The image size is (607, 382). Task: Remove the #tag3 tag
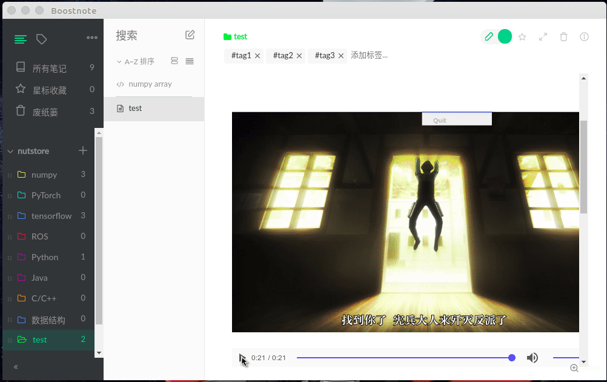coord(341,56)
